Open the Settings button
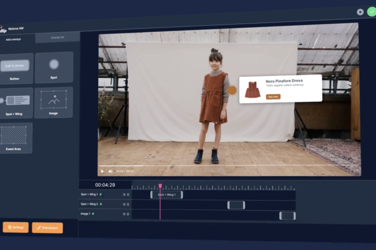This screenshot has width=376, height=250. coord(15,227)
